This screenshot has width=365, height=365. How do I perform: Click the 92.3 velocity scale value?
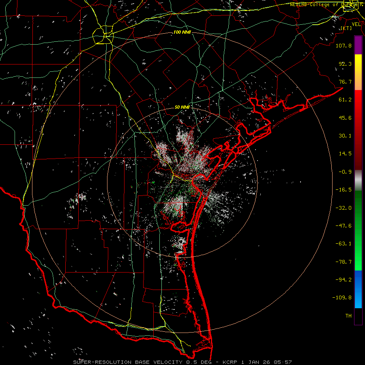pos(345,64)
